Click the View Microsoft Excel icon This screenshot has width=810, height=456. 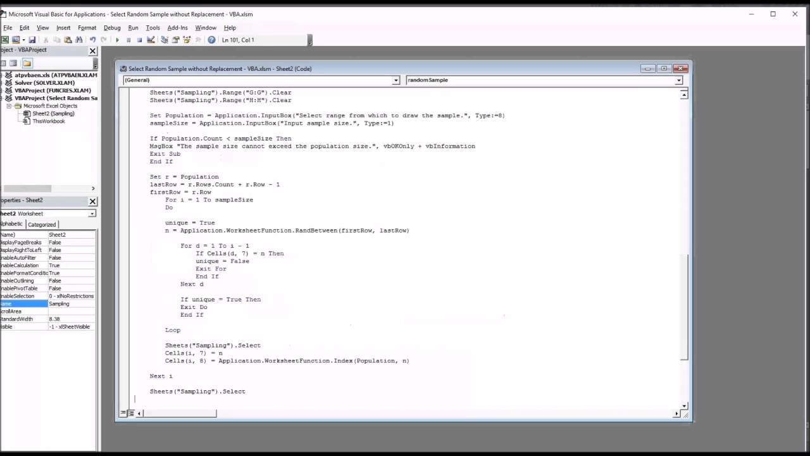pyautogui.click(x=4, y=40)
